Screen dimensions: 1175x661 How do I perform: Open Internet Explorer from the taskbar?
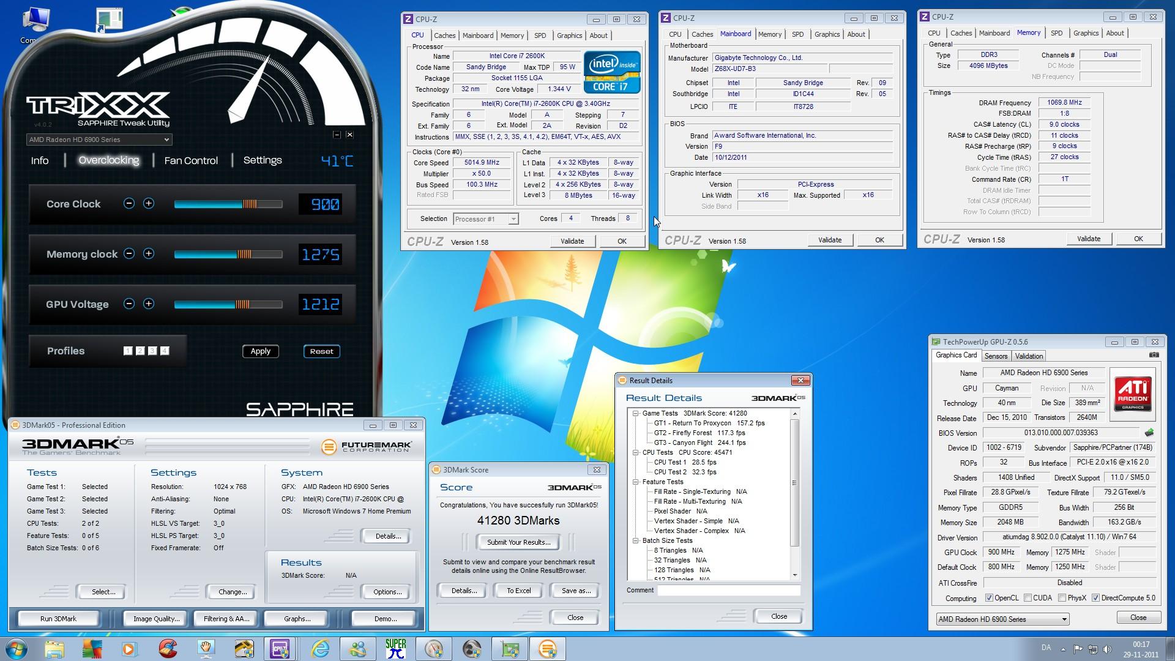tap(320, 649)
